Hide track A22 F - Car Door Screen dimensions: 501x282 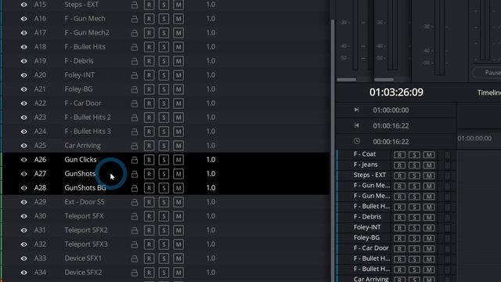click(x=24, y=103)
